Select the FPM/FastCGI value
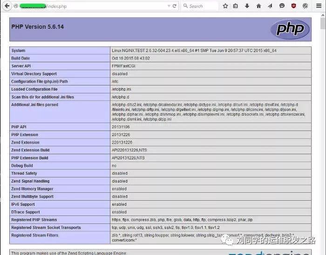 (x=123, y=66)
